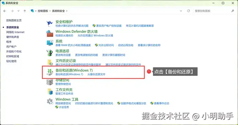238x125 pixels.
Task: Click the System monitor icon
Action: click(x=50, y=43)
